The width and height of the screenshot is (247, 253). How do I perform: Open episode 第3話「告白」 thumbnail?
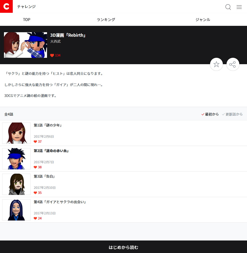click(x=16, y=184)
